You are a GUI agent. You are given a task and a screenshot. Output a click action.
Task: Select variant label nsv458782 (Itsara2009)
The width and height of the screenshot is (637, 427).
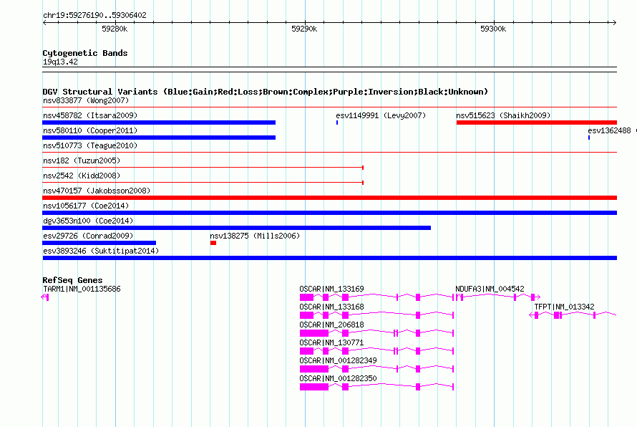click(x=90, y=115)
